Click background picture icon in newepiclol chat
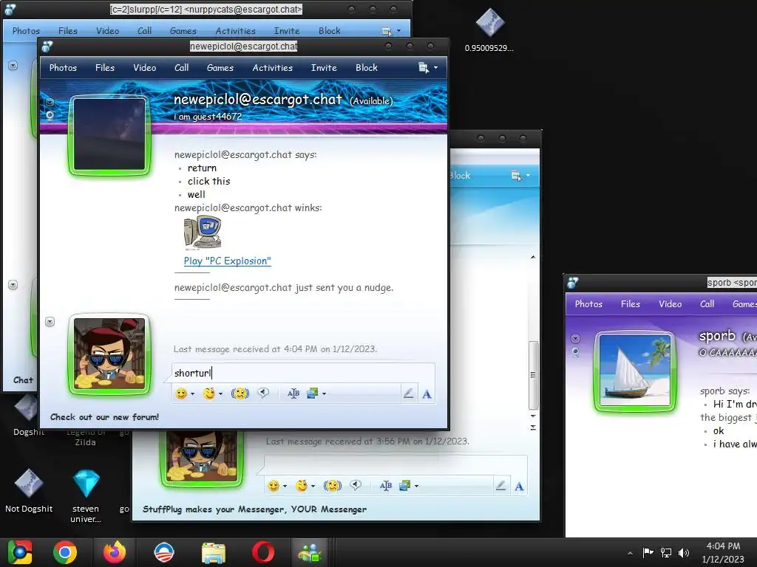The width and height of the screenshot is (757, 567). (x=313, y=394)
